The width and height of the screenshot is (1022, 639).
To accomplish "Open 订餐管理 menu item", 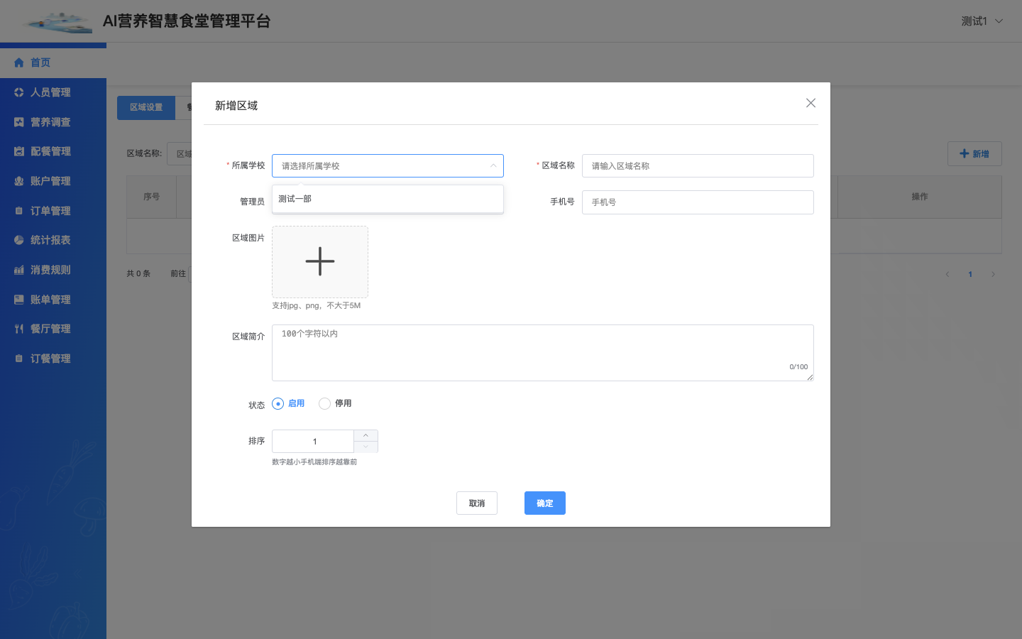I will [53, 359].
